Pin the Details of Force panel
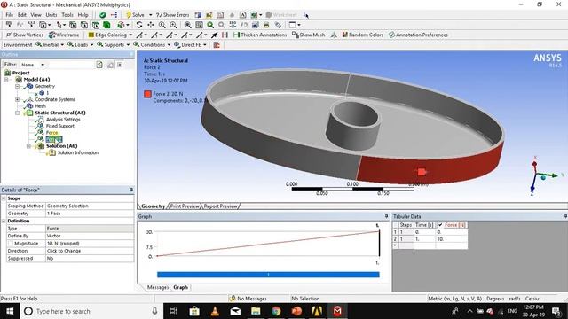 coord(131,190)
